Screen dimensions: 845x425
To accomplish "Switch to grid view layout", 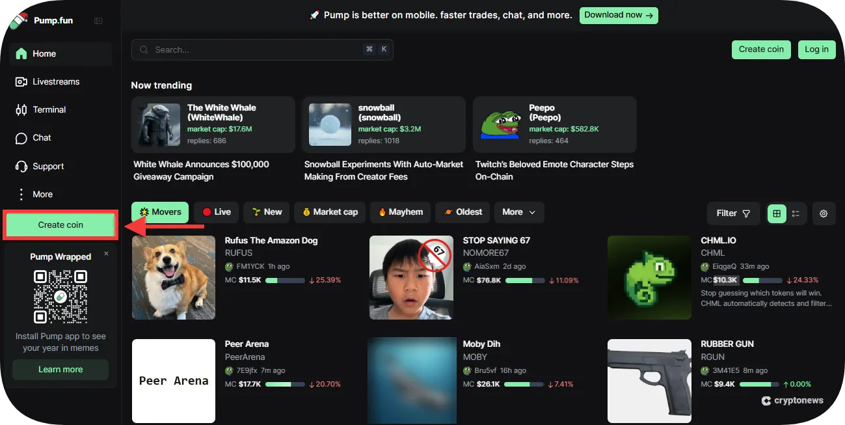I will point(777,213).
